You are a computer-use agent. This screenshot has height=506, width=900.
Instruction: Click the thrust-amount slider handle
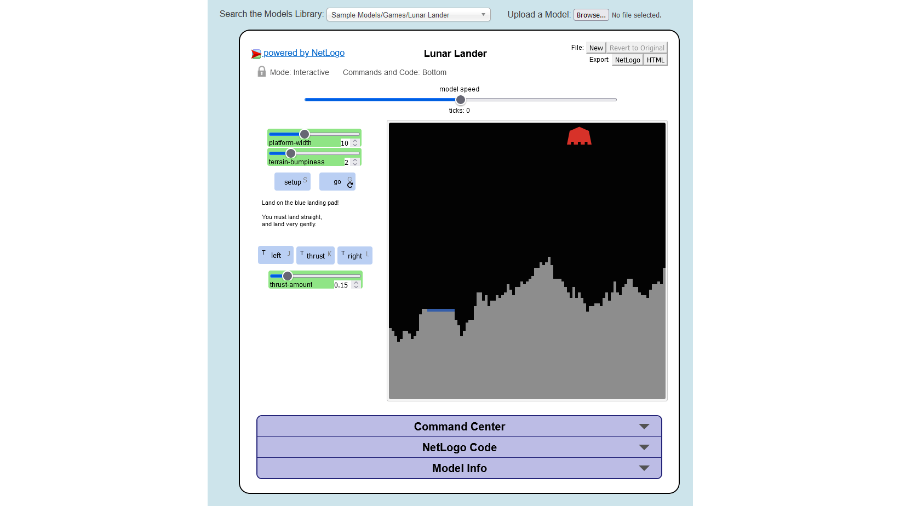288,276
